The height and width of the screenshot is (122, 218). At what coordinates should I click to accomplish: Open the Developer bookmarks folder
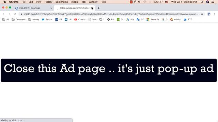tap(19, 20)
